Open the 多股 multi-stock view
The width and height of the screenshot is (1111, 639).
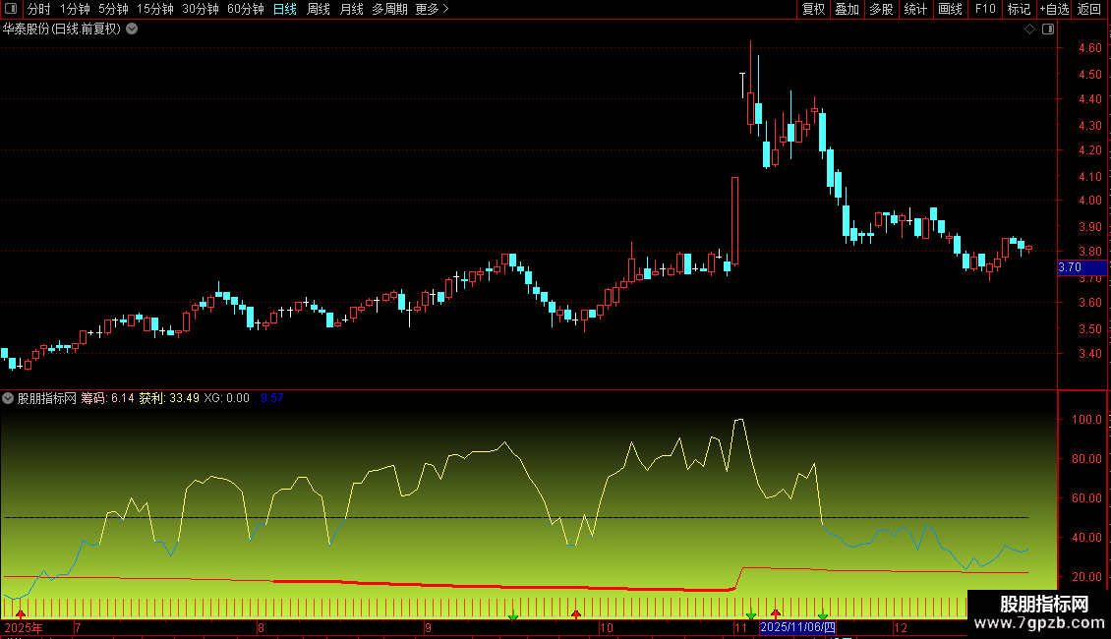(x=881, y=9)
